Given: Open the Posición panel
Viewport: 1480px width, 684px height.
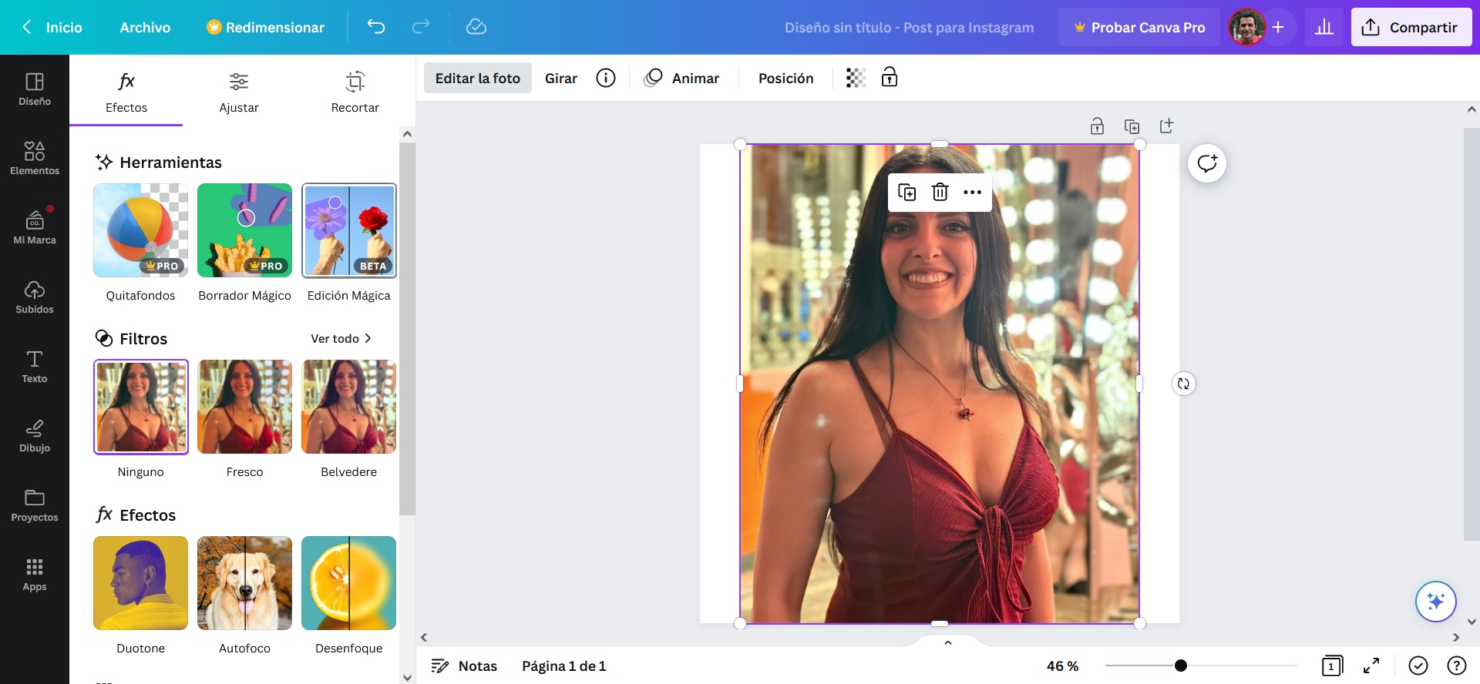Looking at the screenshot, I should point(785,78).
